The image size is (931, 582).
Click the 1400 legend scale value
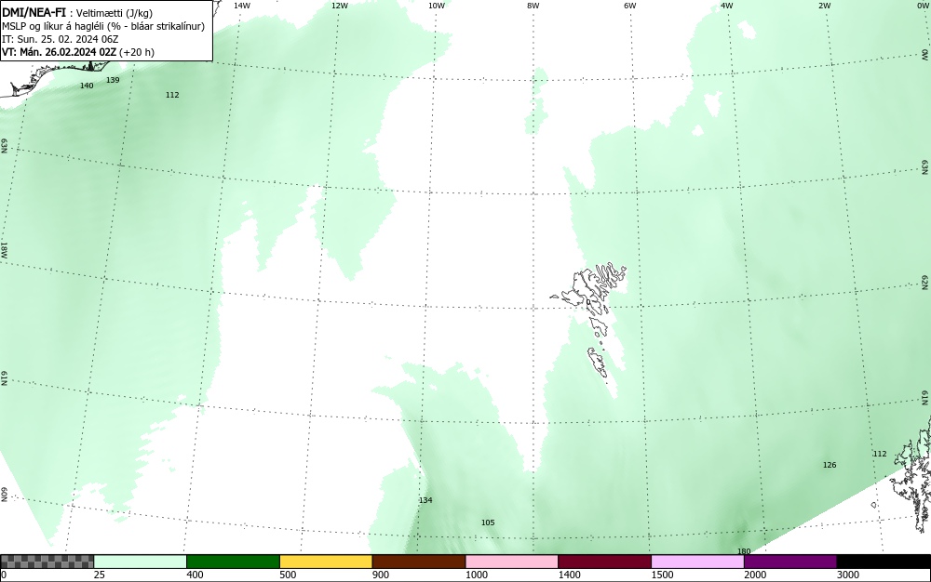[x=569, y=575]
